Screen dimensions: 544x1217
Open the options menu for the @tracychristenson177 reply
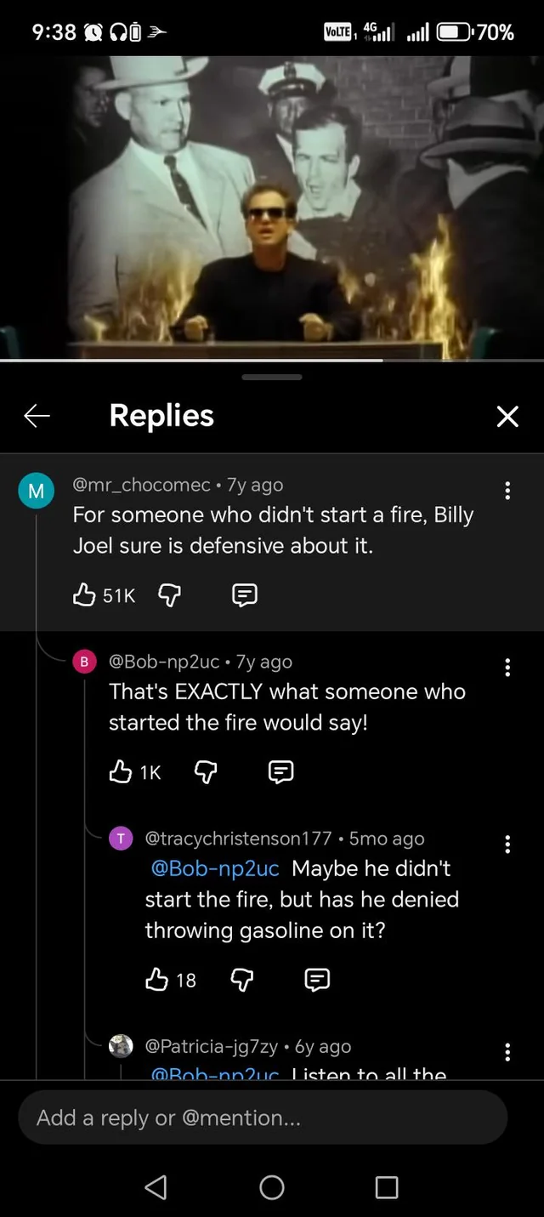point(507,845)
